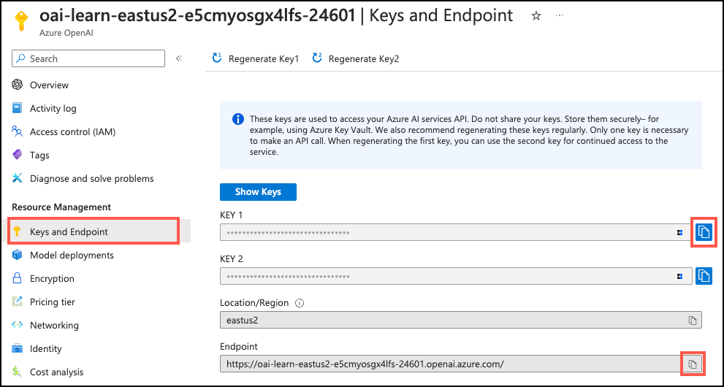
Task: Copy KEY 1 to clipboard
Action: (704, 232)
